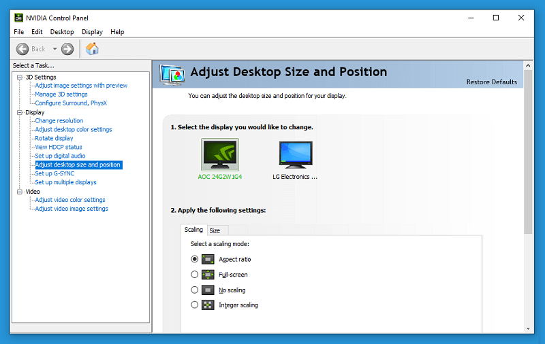Open Adjust desktop color settings

[74, 129]
